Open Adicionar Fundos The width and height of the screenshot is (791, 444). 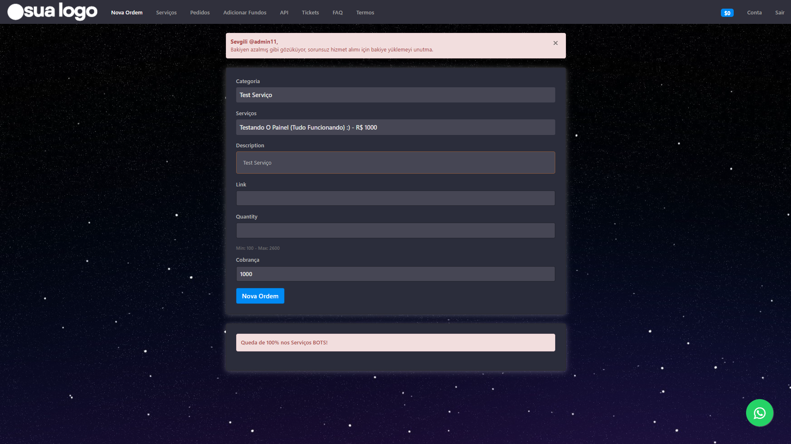point(244,12)
